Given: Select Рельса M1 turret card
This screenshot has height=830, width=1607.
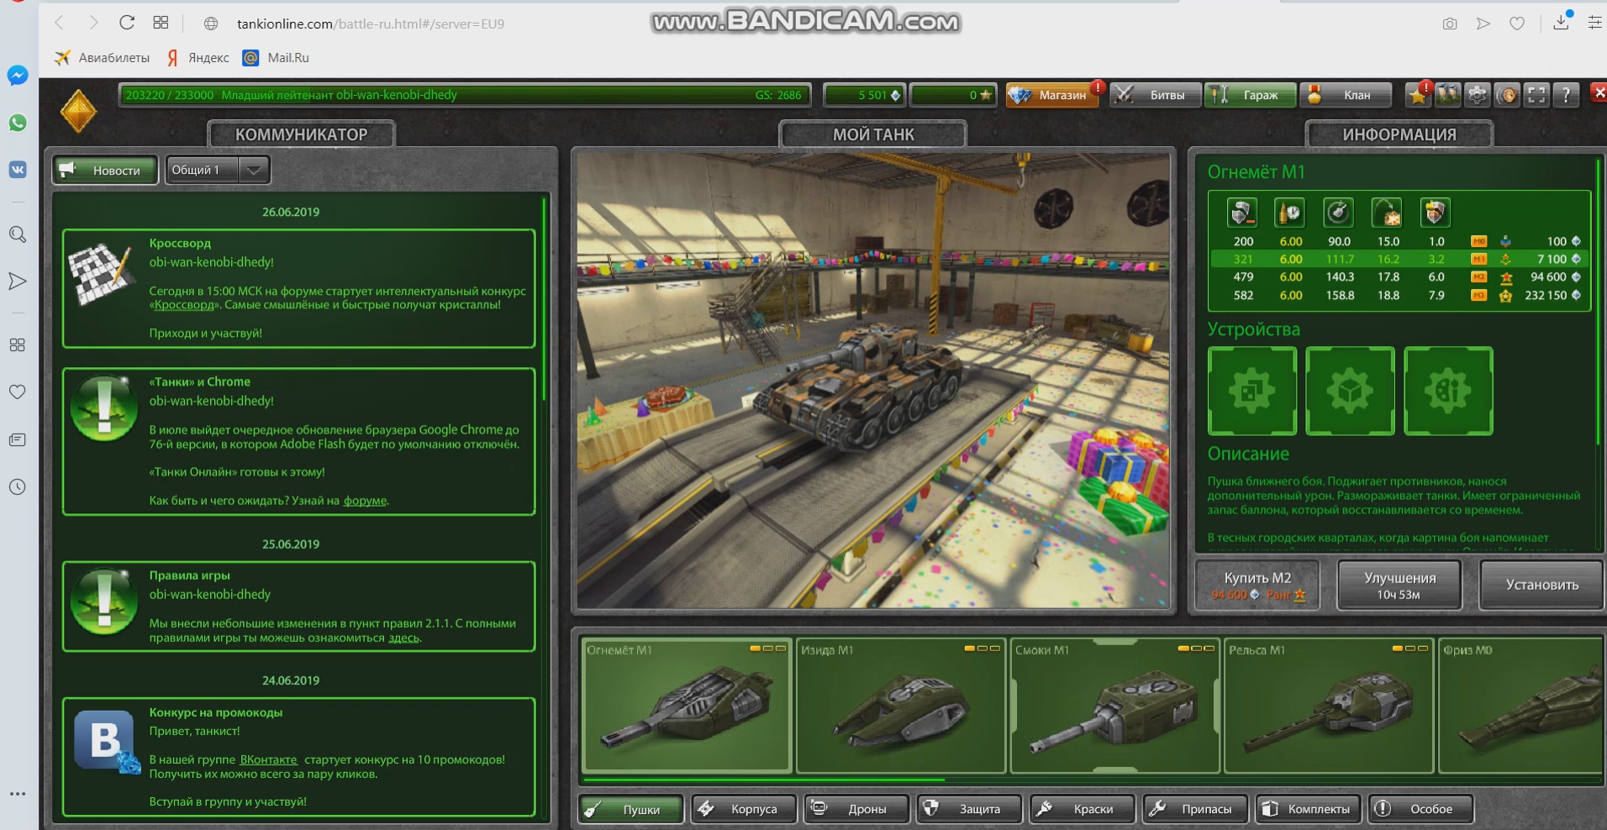Looking at the screenshot, I should click(x=1329, y=706).
